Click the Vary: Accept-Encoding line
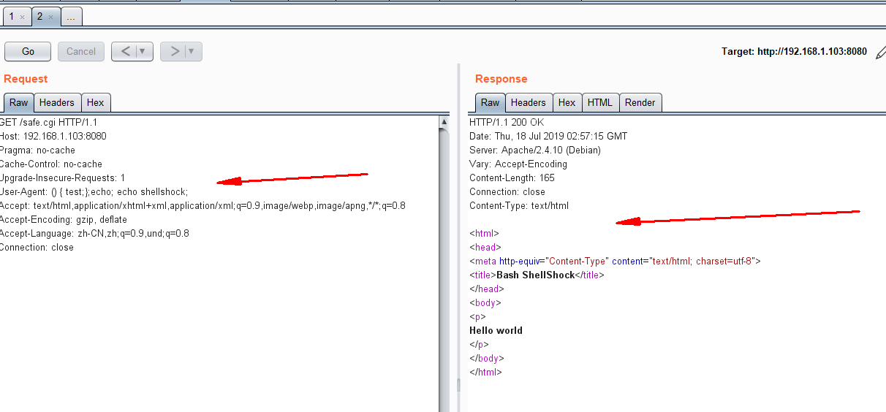 coord(518,164)
